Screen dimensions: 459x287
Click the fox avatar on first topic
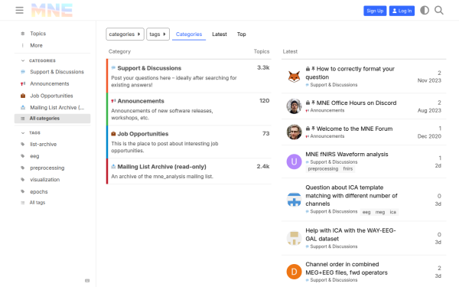coord(294,77)
